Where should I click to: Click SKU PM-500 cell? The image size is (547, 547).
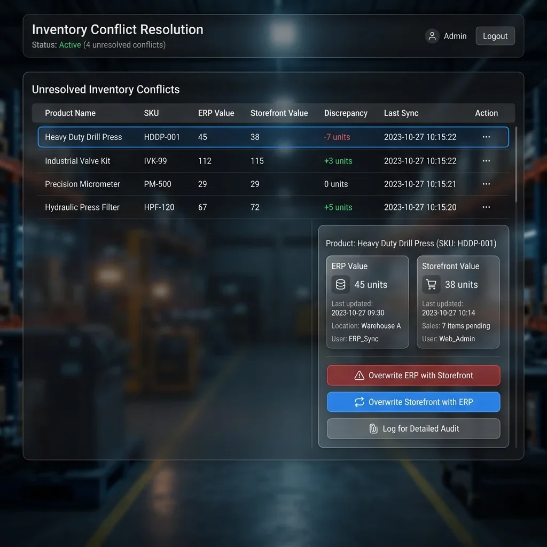click(158, 184)
